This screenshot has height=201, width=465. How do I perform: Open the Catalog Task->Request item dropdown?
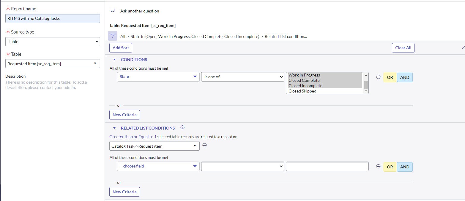coord(154,146)
